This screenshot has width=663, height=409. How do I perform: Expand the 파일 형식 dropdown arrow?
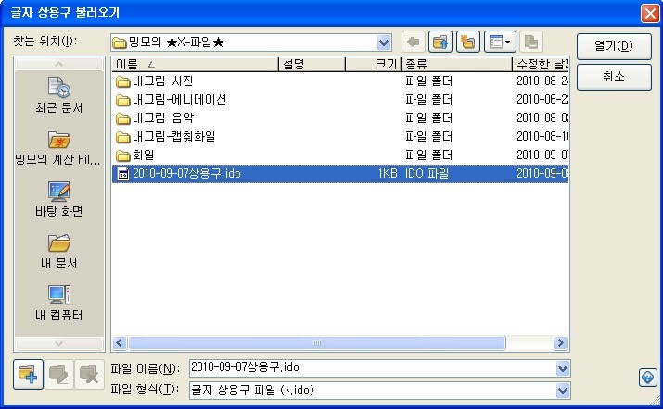tap(562, 390)
